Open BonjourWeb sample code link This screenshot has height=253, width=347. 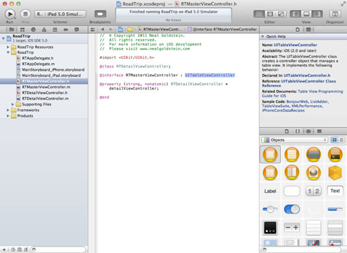pos(297,102)
